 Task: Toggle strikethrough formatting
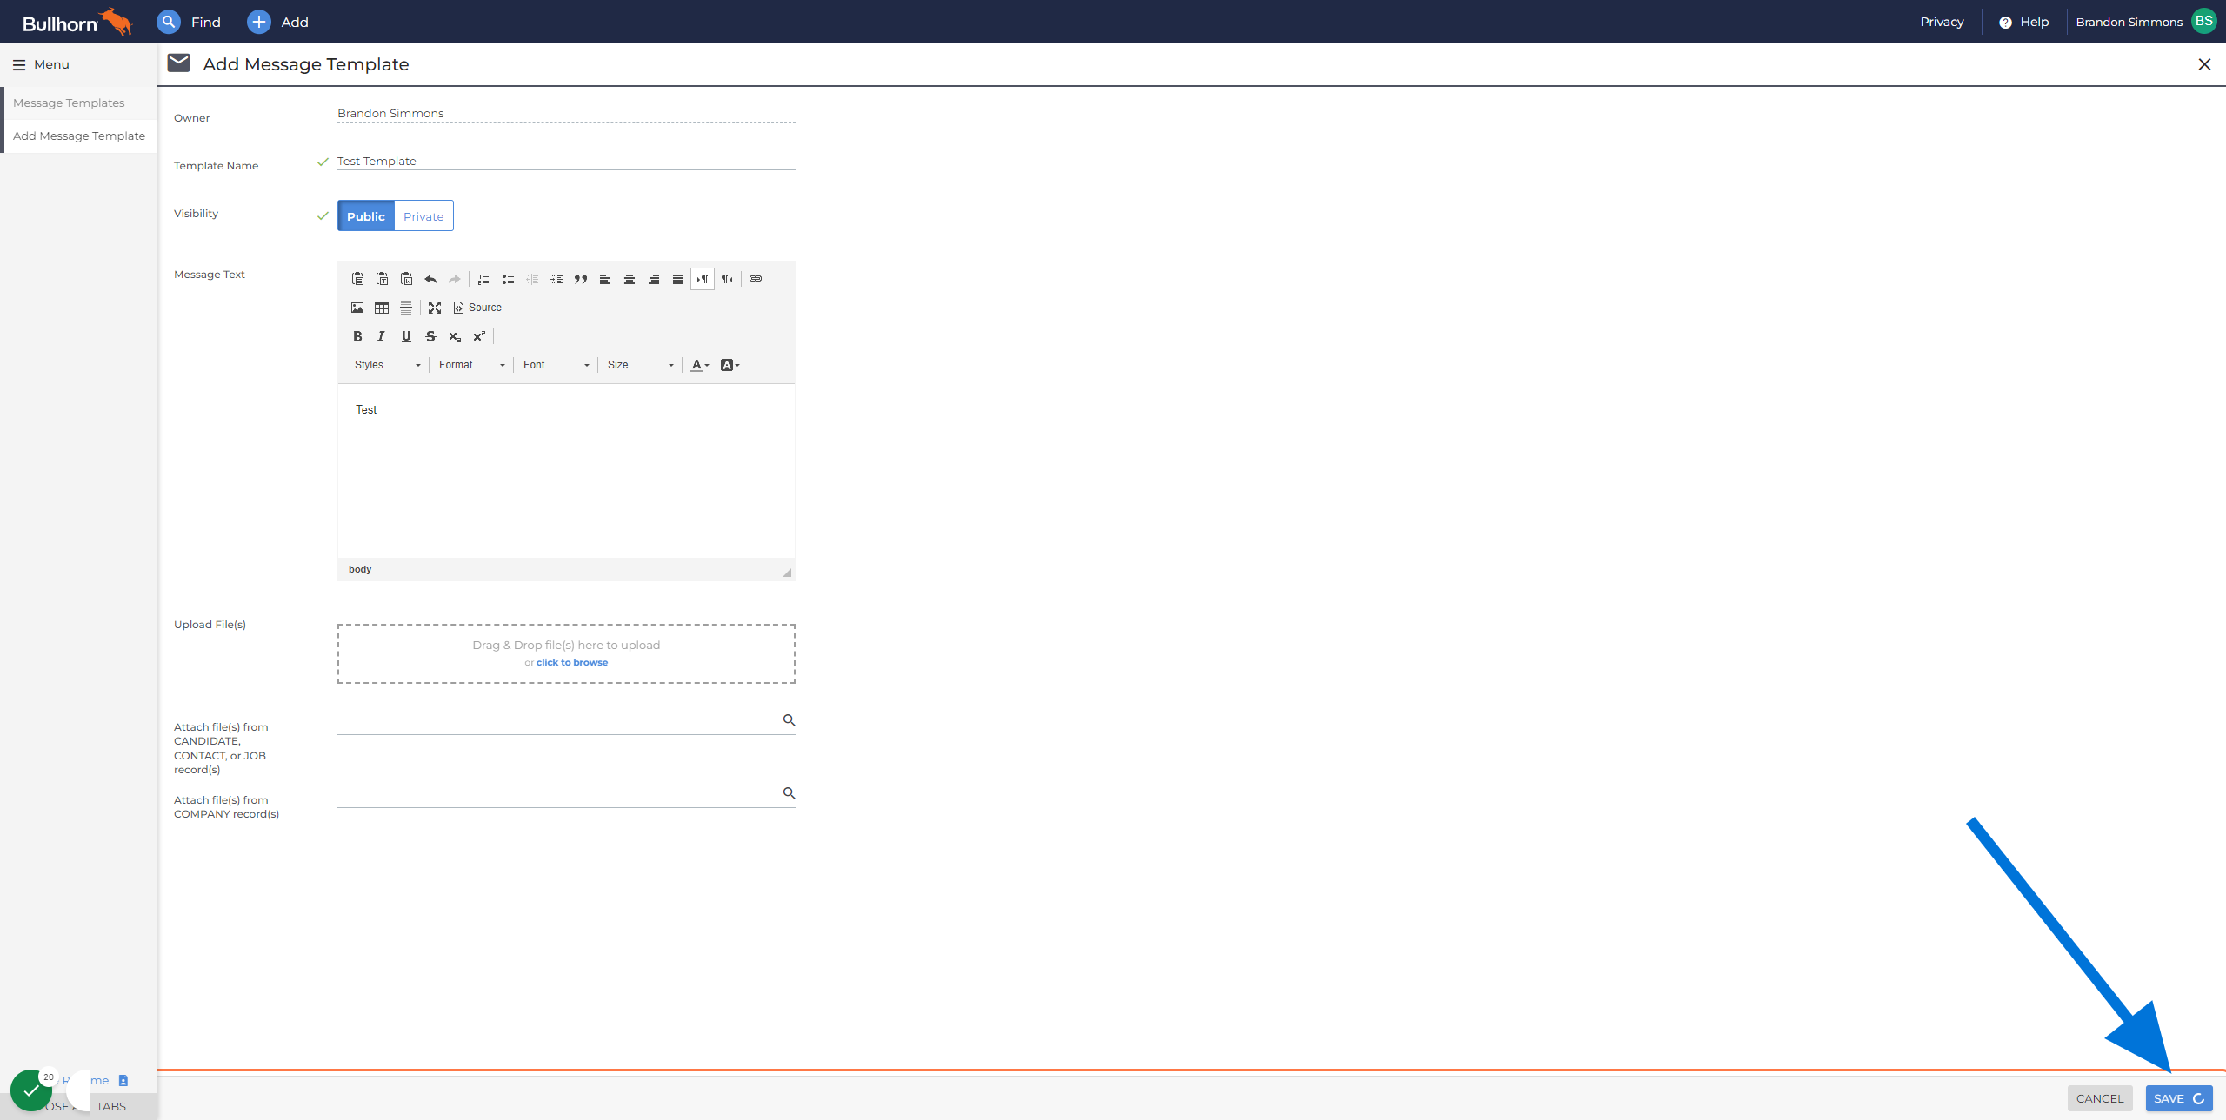tap(430, 336)
